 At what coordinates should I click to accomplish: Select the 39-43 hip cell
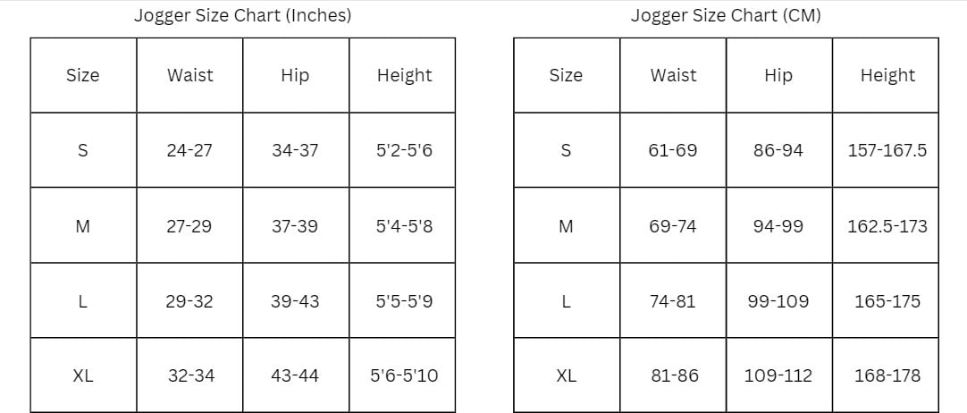point(296,301)
